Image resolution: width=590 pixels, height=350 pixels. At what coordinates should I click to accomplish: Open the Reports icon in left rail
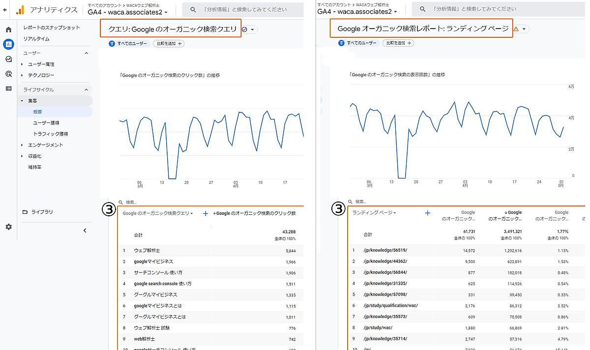click(8, 45)
